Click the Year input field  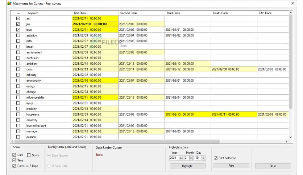click(174, 158)
